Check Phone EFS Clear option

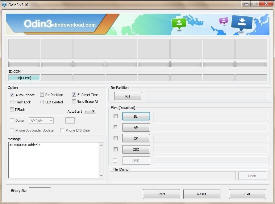pos(62,130)
